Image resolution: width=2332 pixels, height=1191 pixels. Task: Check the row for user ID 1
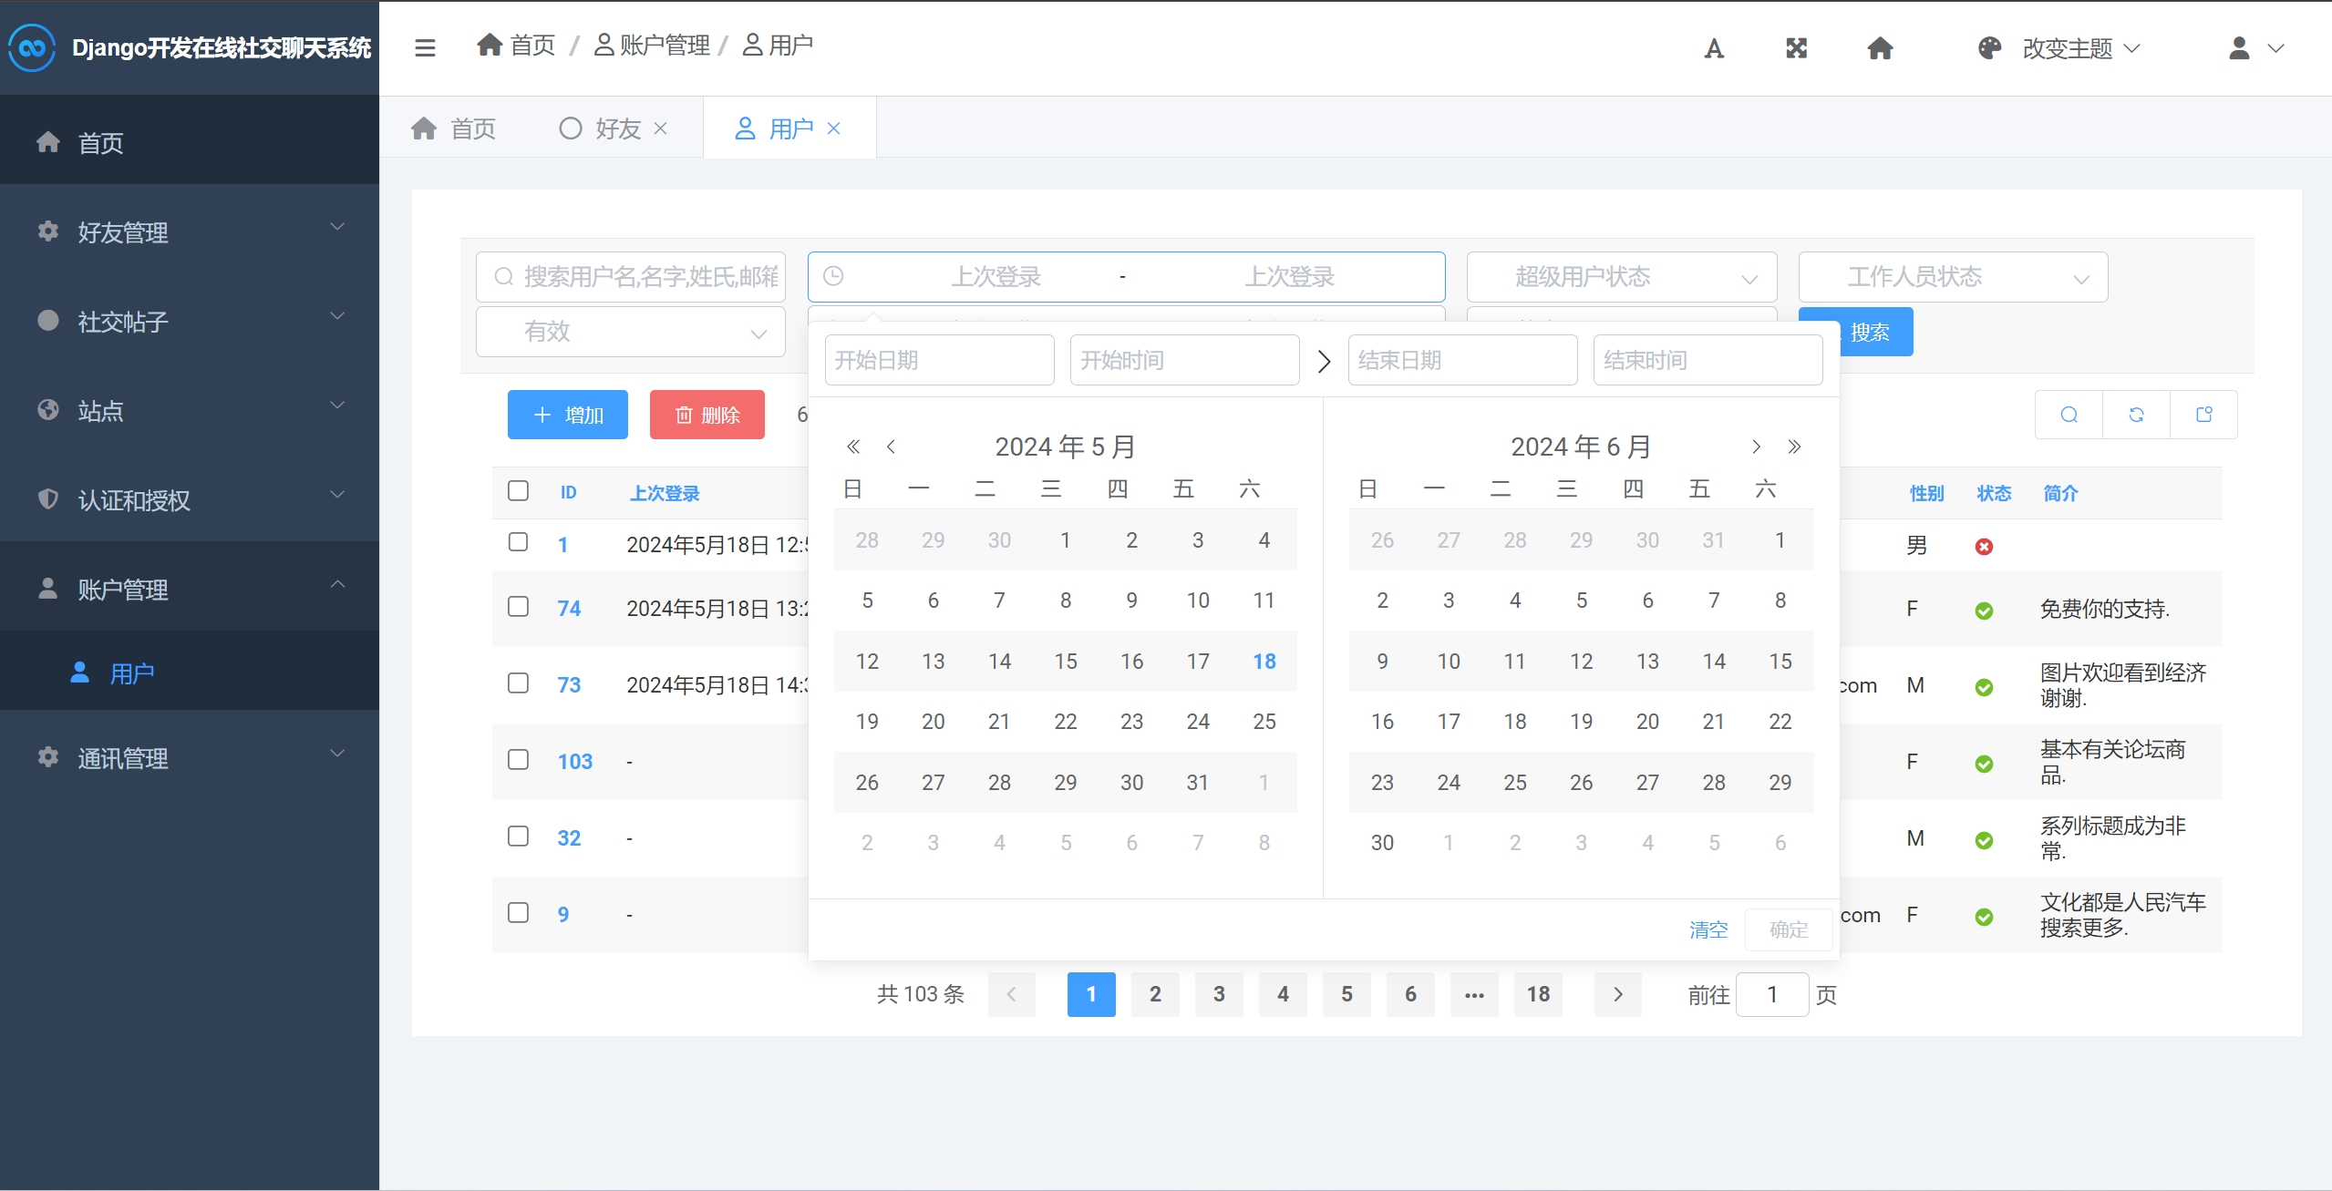coord(518,542)
